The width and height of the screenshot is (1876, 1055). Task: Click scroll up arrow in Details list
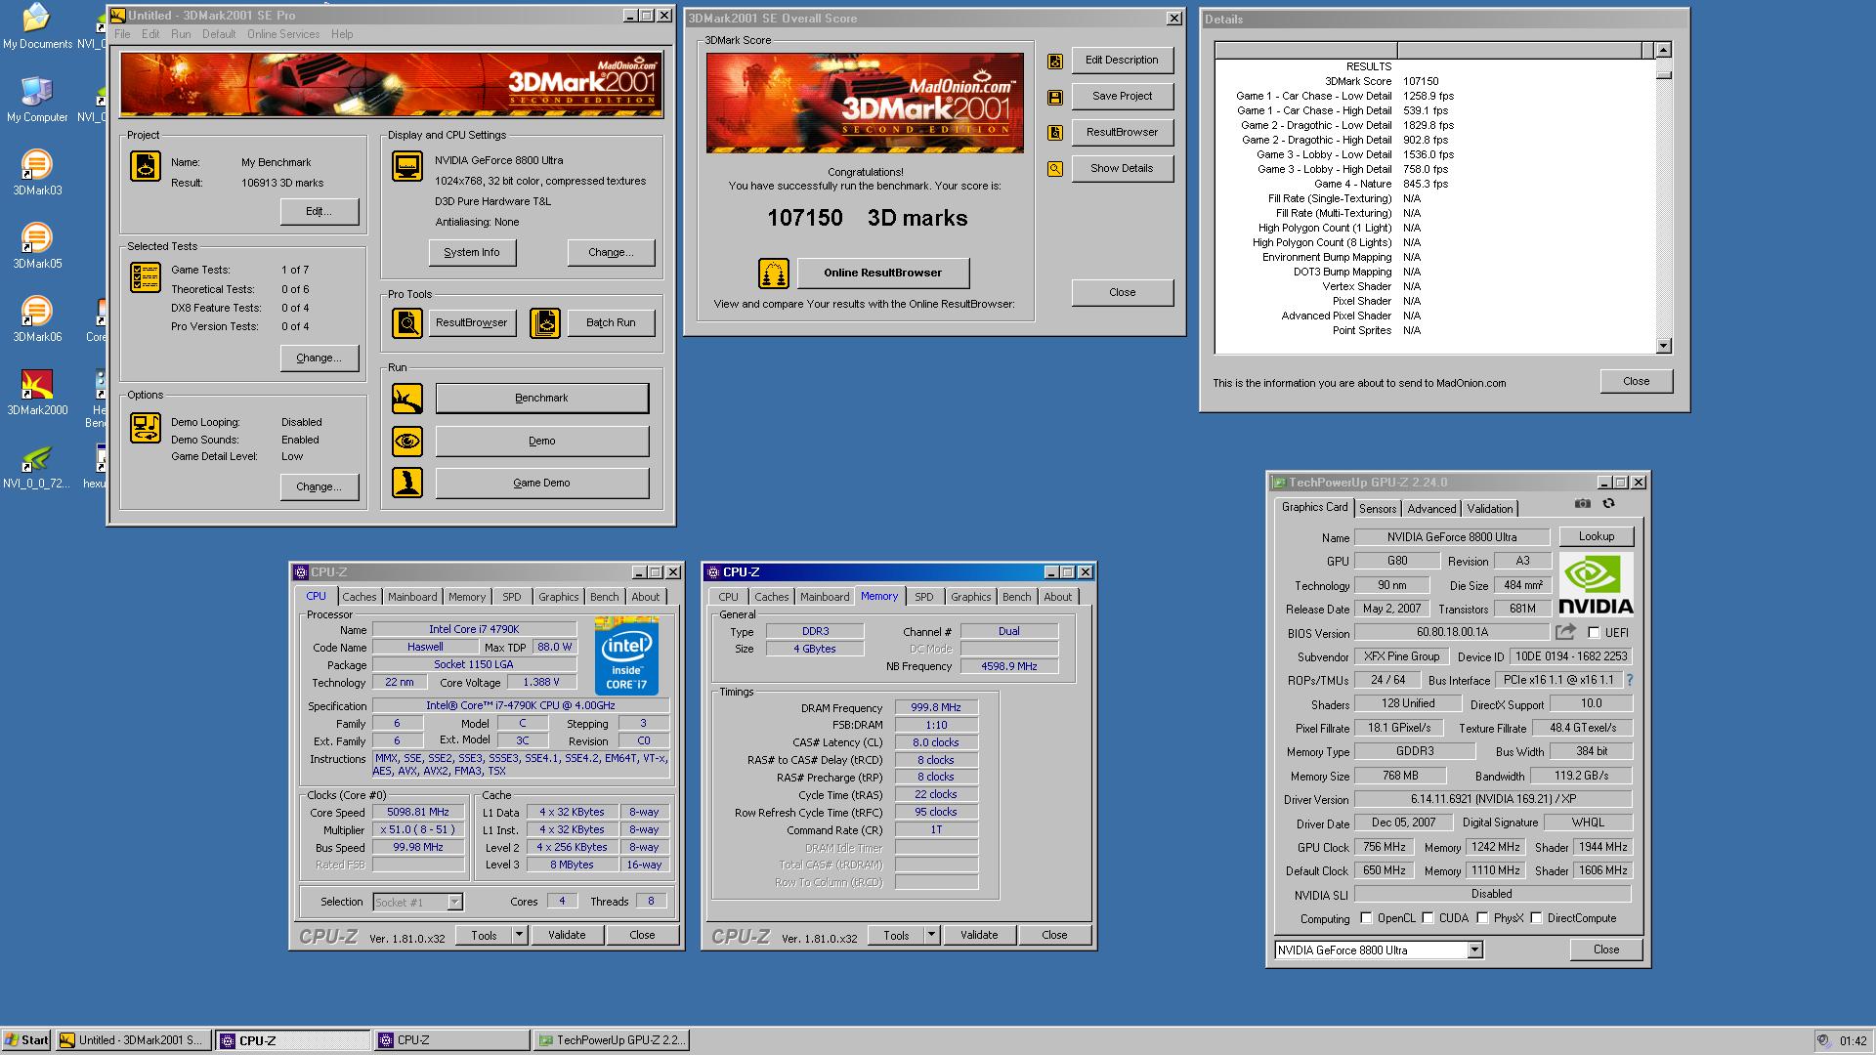[x=1664, y=50]
